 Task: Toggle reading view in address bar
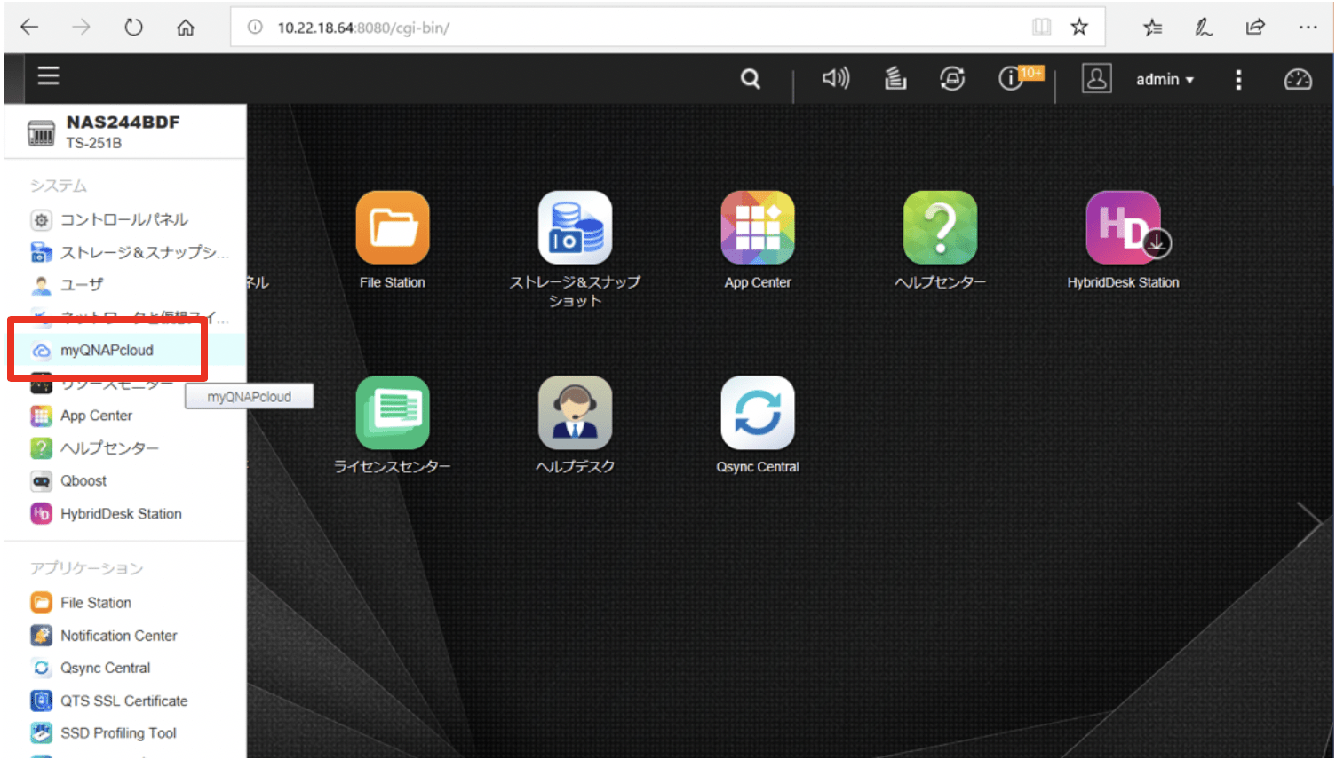point(1042,28)
